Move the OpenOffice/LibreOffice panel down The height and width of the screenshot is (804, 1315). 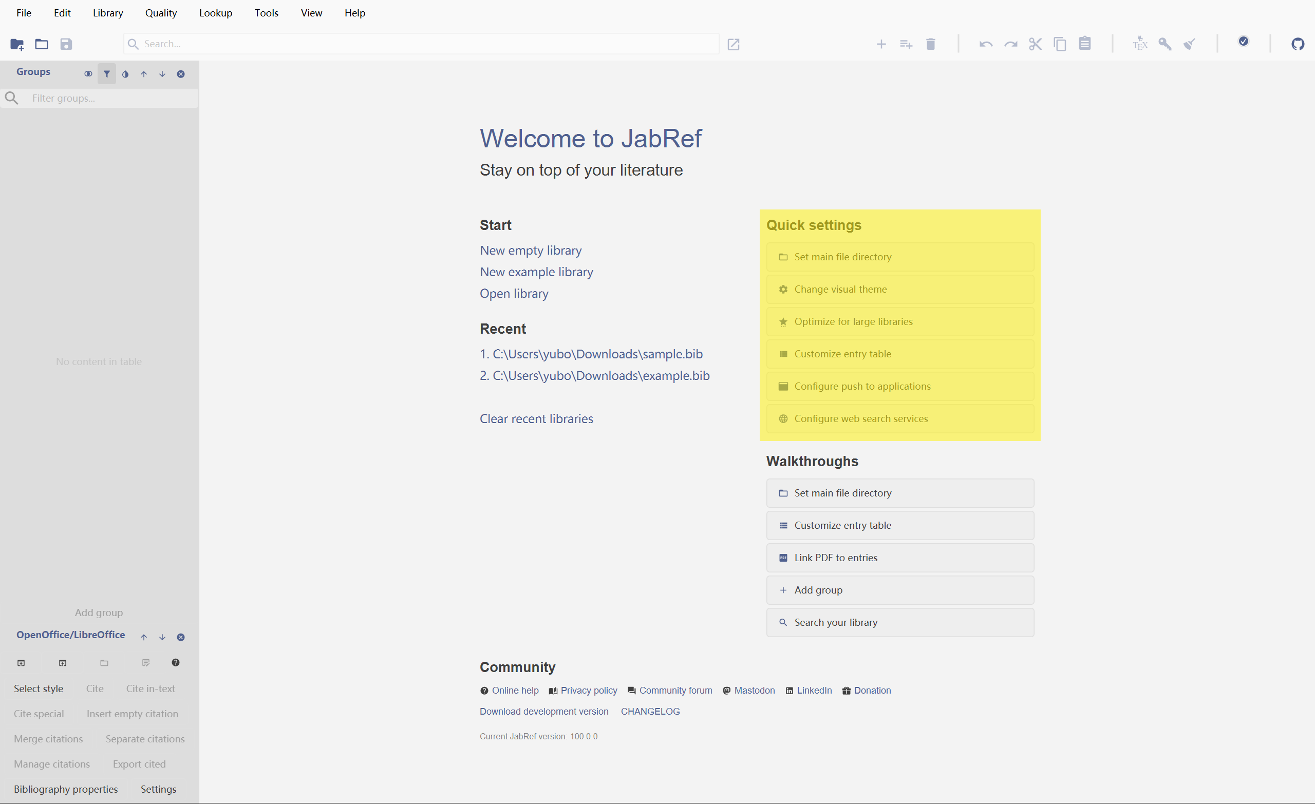click(x=162, y=638)
